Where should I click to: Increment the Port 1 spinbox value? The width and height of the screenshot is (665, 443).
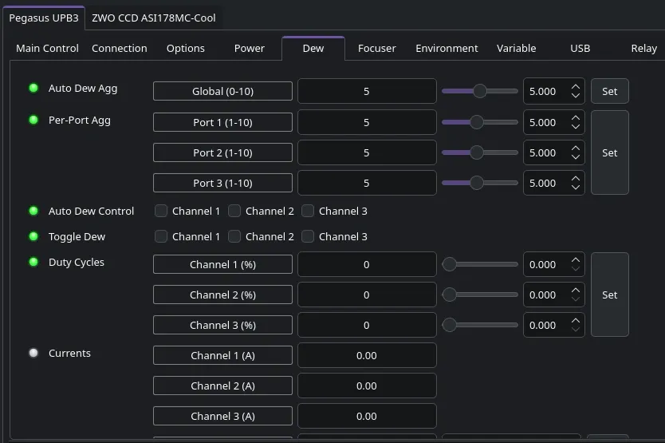[576, 117]
